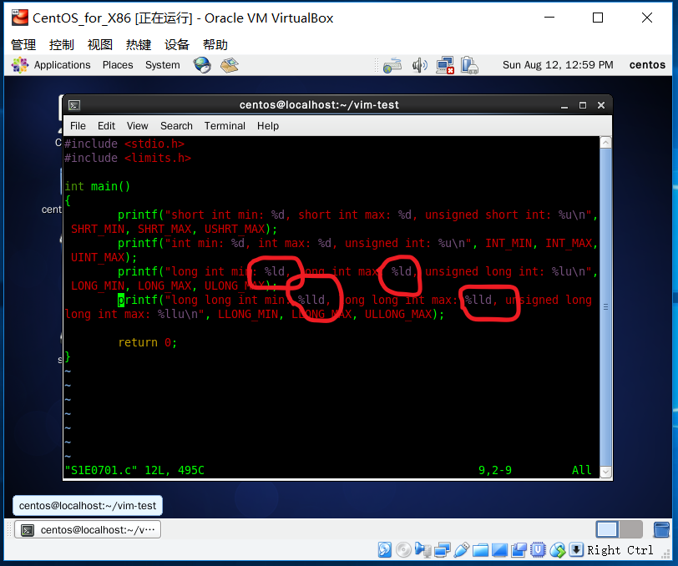678x566 pixels.
Task: Click the date and time clock
Action: 558,65
